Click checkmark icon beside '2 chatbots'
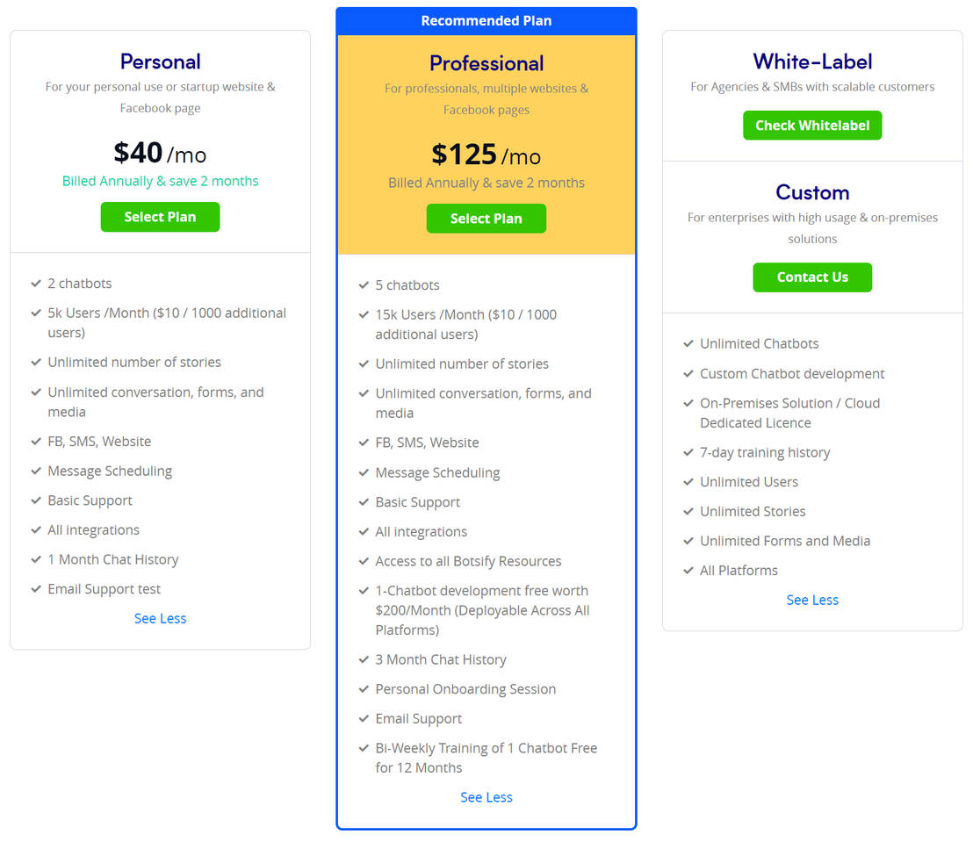The width and height of the screenshot is (973, 842). 36,284
